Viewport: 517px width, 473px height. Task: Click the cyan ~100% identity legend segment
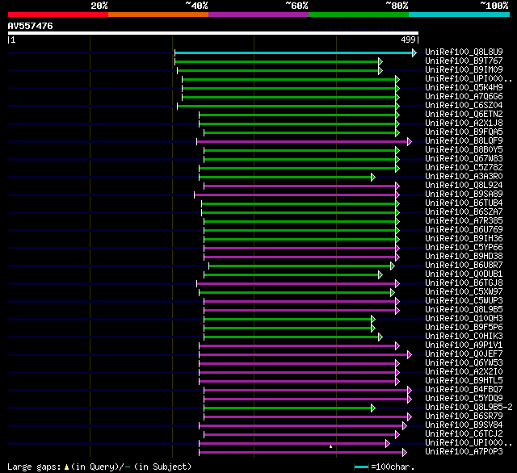click(x=460, y=15)
